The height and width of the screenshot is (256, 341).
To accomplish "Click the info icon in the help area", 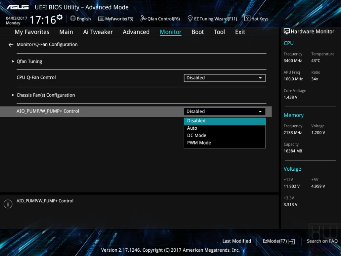I will pyautogui.click(x=8, y=204).
